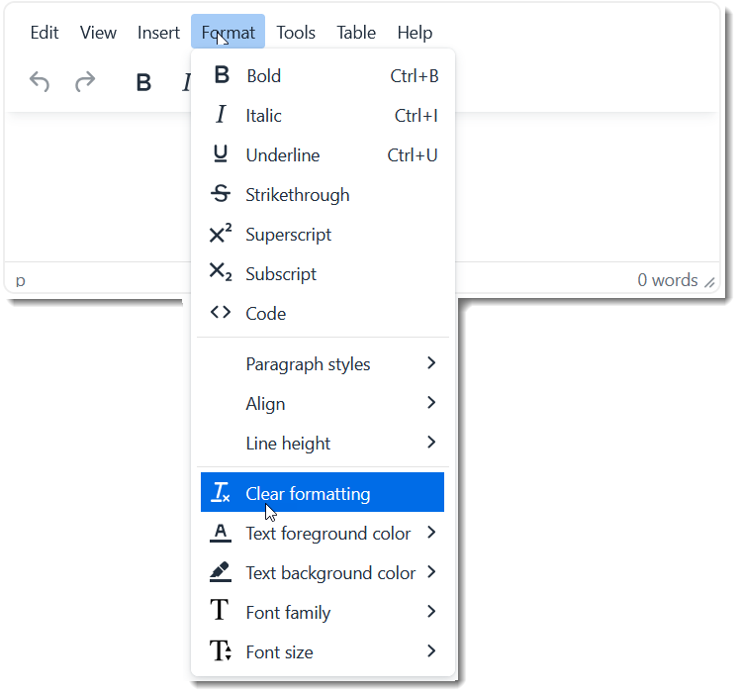740x696 pixels.
Task: Open the Tools menu
Action: click(296, 33)
